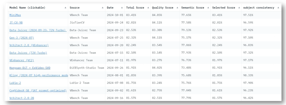
Task: Open Hunyuan-DiT + ExVideo-SVD link
Action: (30, 68)
